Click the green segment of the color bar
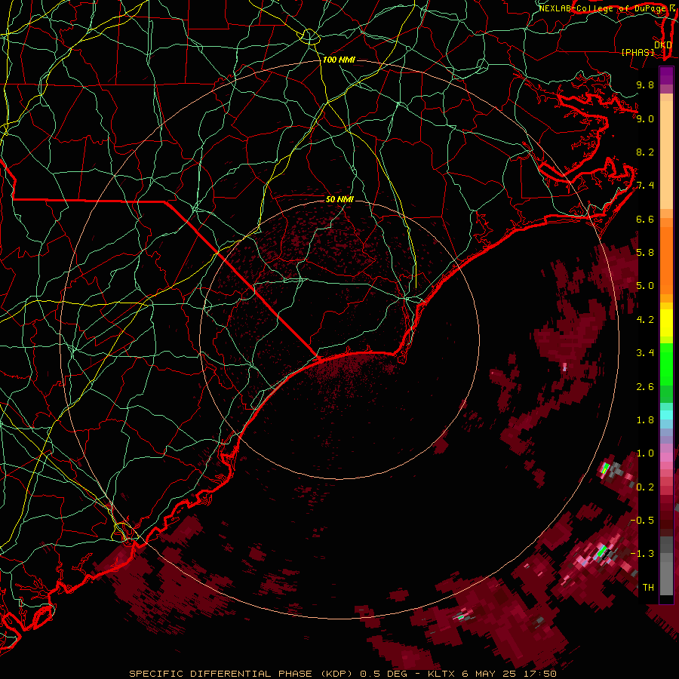 point(666,364)
